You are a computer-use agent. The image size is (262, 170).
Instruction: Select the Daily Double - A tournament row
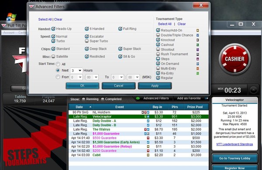tap(138, 121)
